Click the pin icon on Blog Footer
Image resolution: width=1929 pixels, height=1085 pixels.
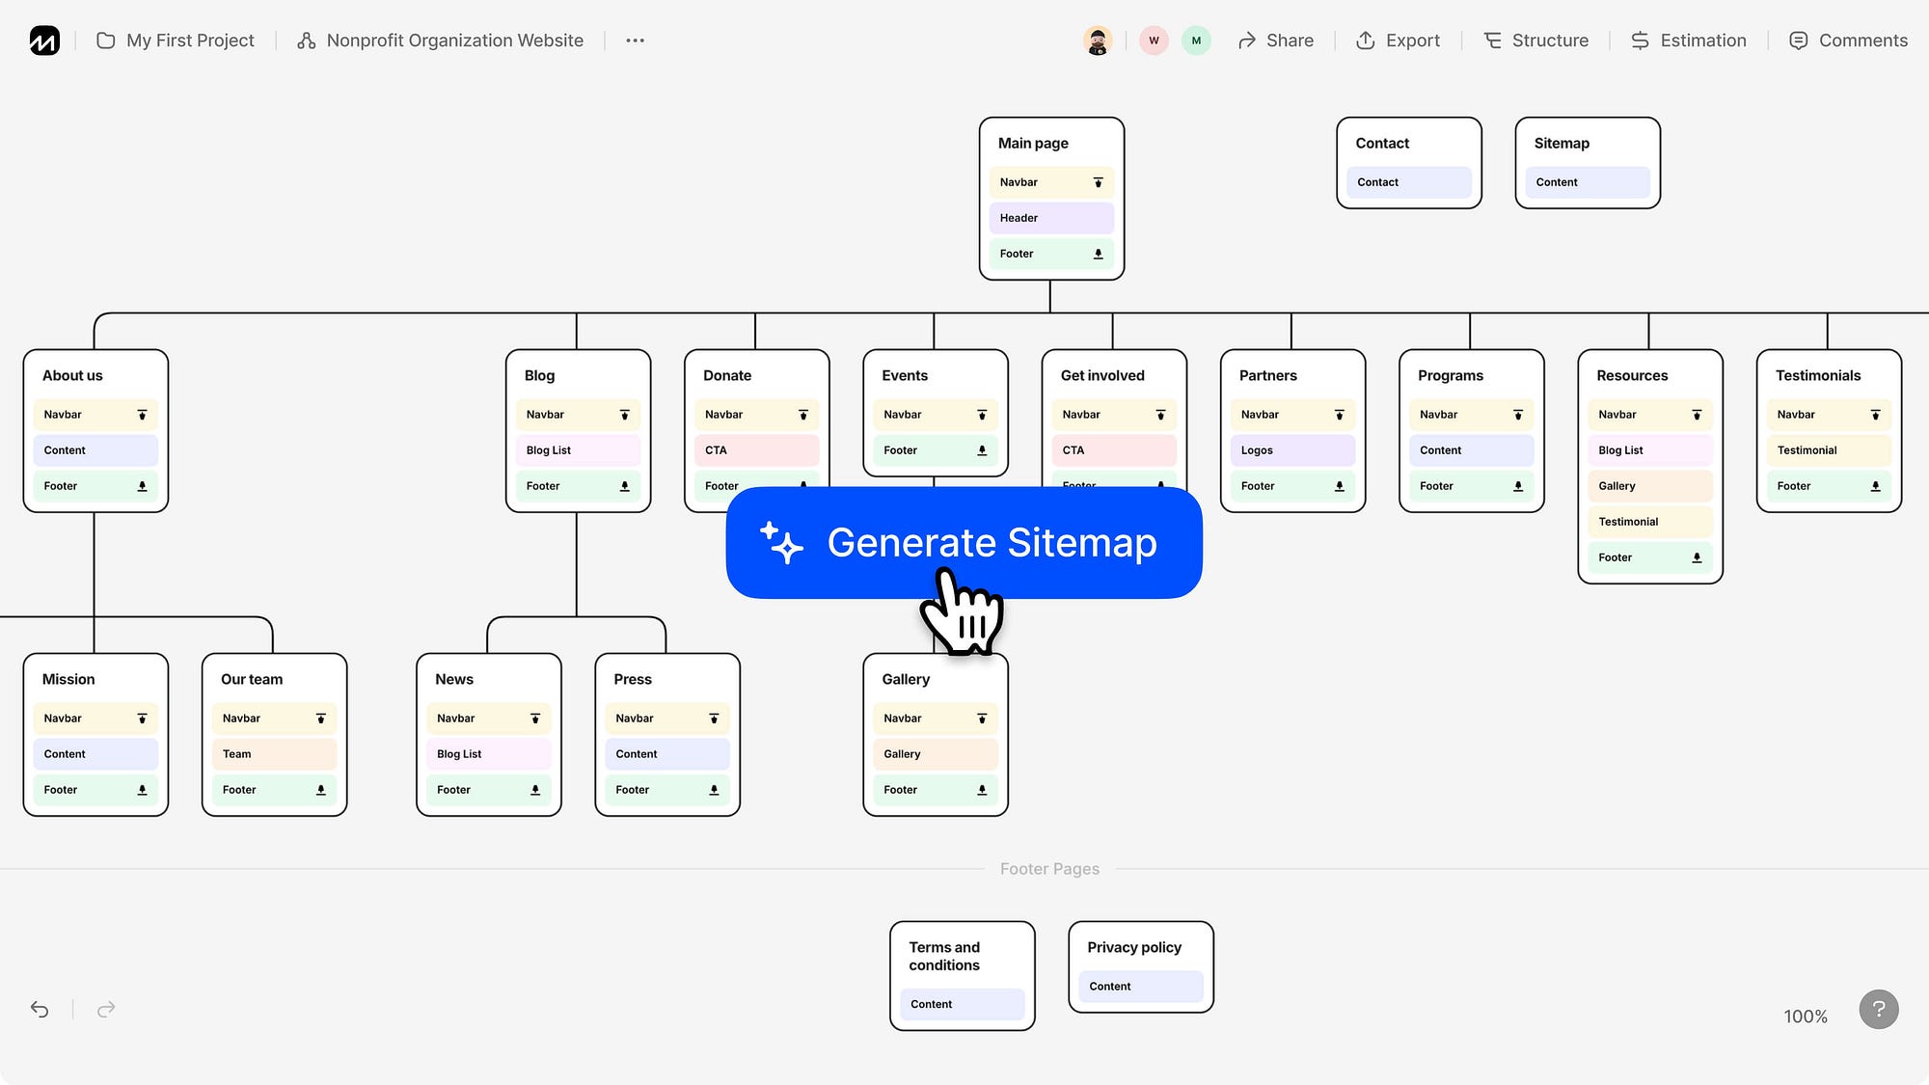[x=624, y=486]
